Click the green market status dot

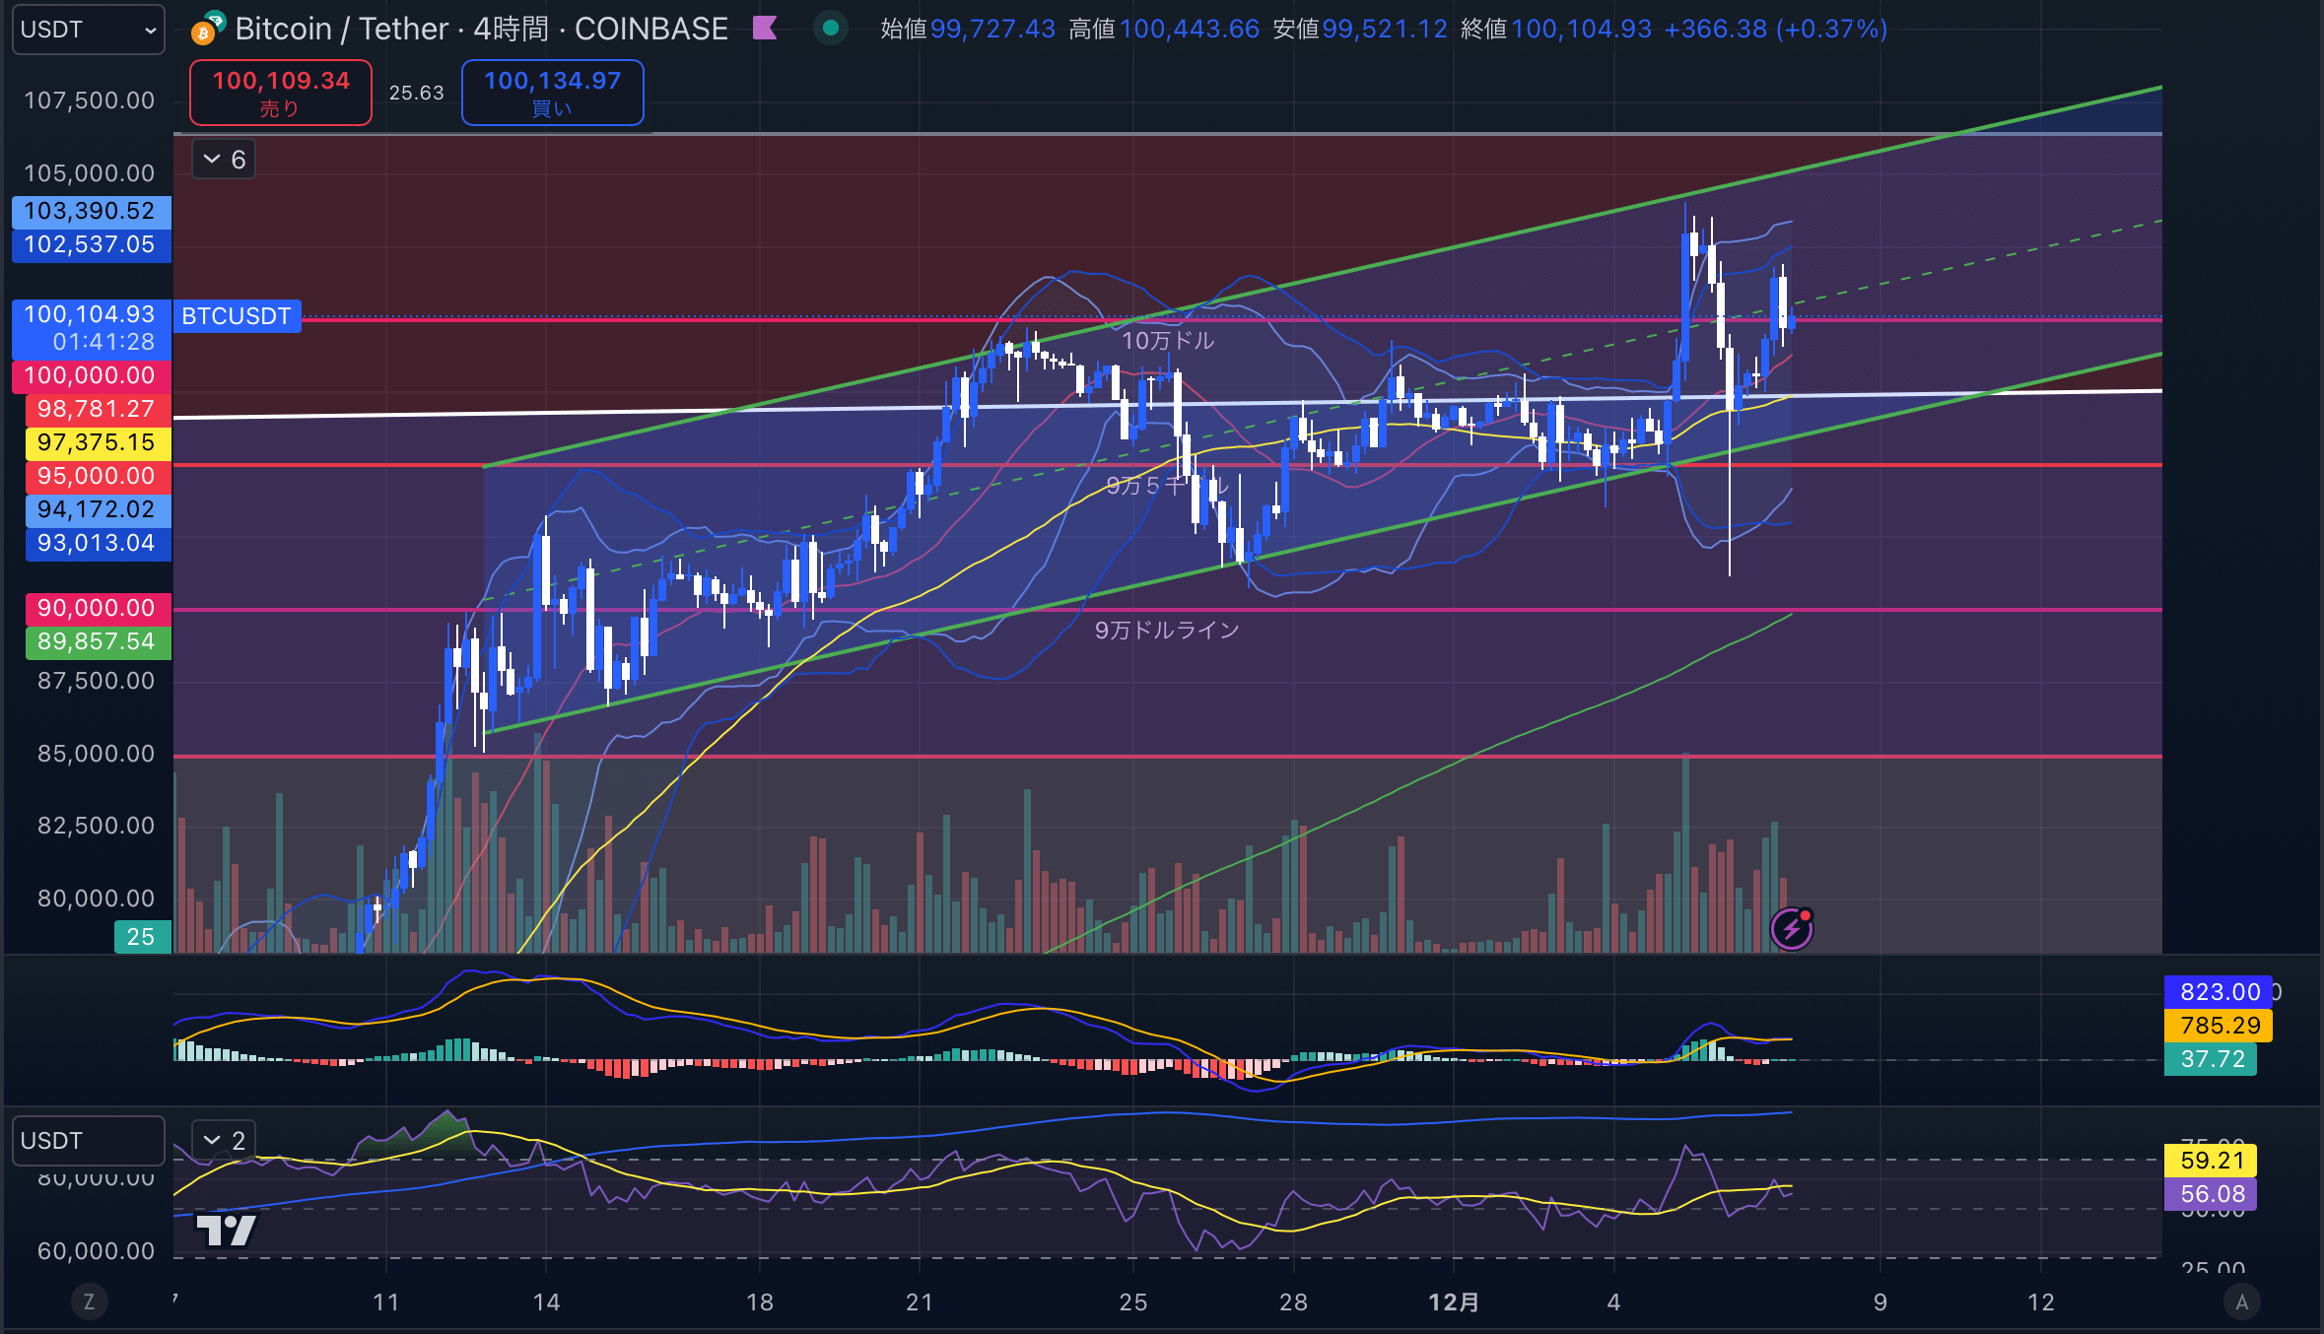(831, 29)
